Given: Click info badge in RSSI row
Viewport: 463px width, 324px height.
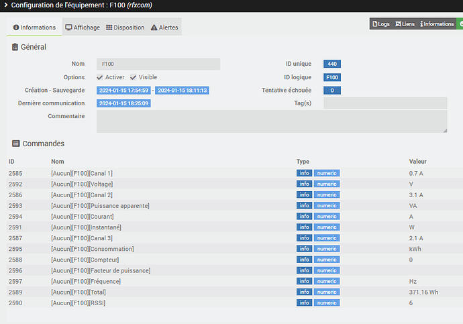Looking at the screenshot, I should tap(304, 303).
